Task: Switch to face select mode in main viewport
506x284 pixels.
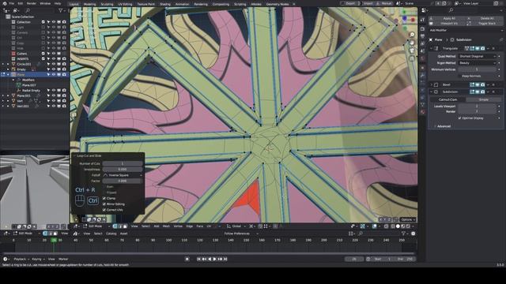Action: [125, 226]
